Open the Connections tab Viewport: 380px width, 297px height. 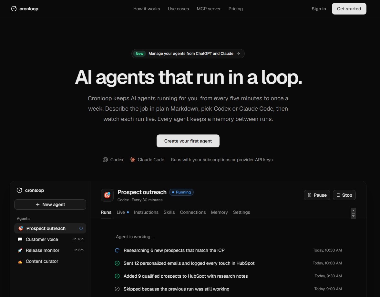[193, 212]
